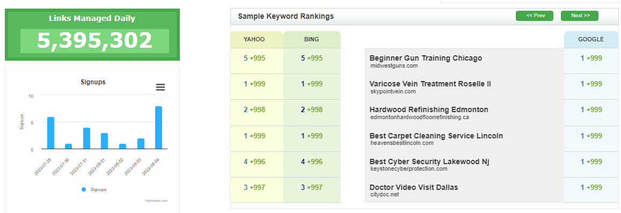Open the edmontonhardwoodfloorrefinishing.ca domain link
Image resolution: width=621 pixels, height=213 pixels.
coord(420,117)
